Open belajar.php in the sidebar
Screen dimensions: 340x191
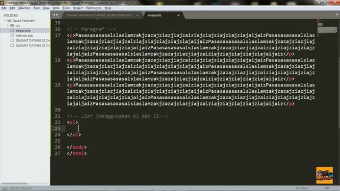point(23,31)
